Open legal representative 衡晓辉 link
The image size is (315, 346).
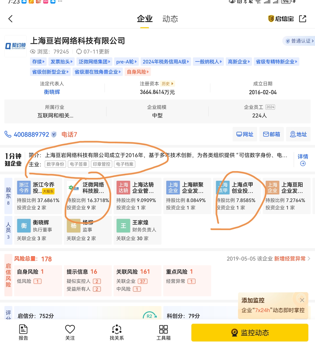click(x=52, y=92)
